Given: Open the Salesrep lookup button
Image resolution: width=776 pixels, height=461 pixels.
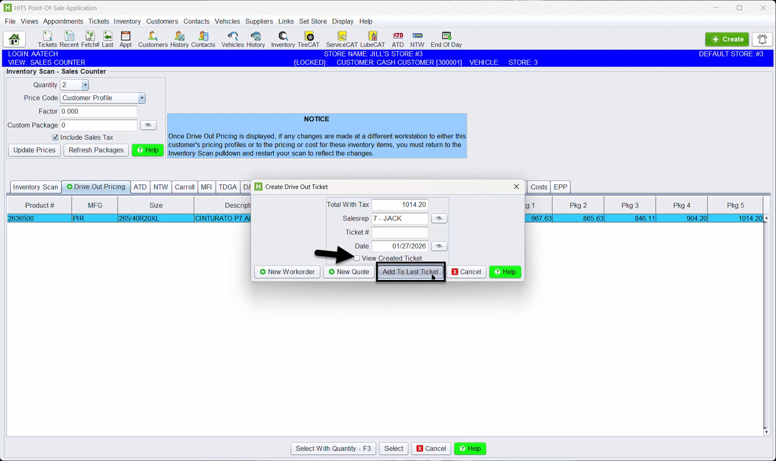Looking at the screenshot, I should (439, 219).
